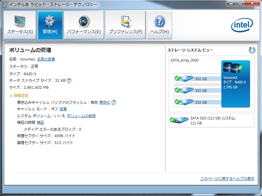Click the Intel logo
Screen dimensions: 262x196
click(242, 25)
